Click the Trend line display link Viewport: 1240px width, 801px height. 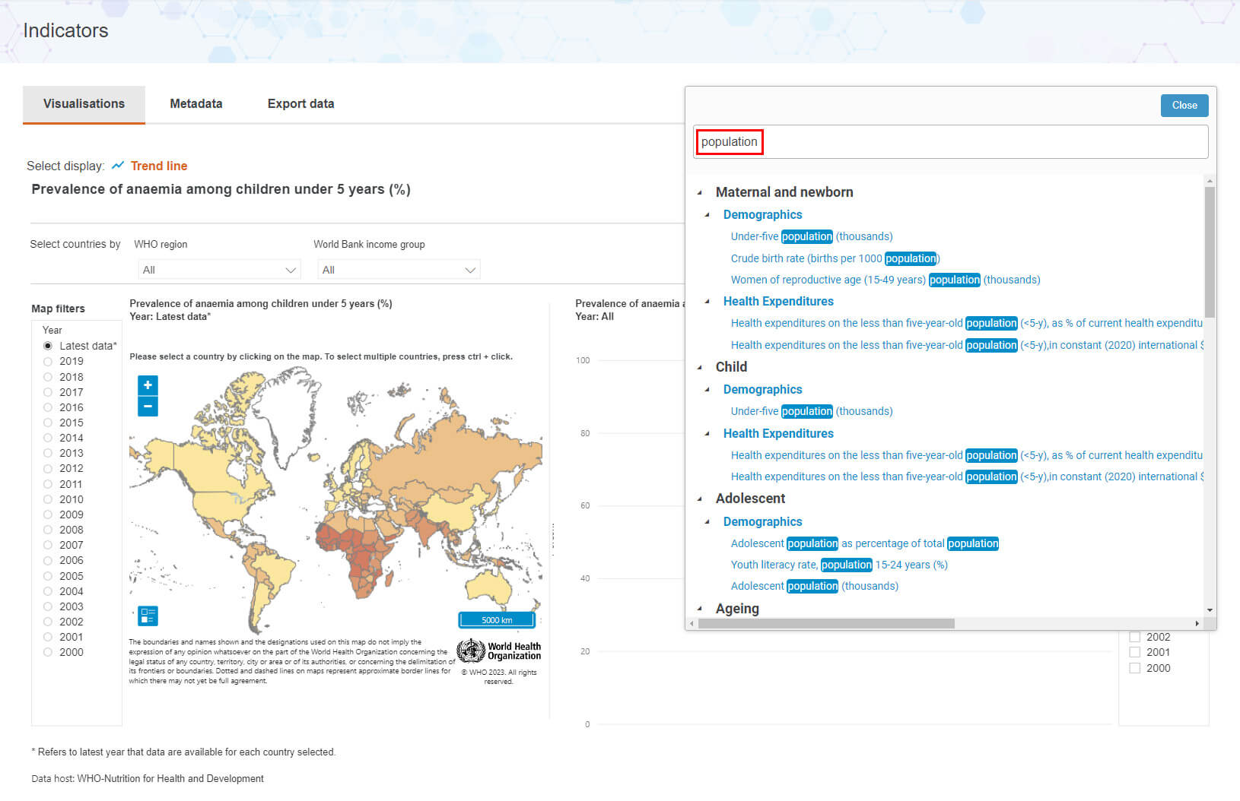coord(159,166)
